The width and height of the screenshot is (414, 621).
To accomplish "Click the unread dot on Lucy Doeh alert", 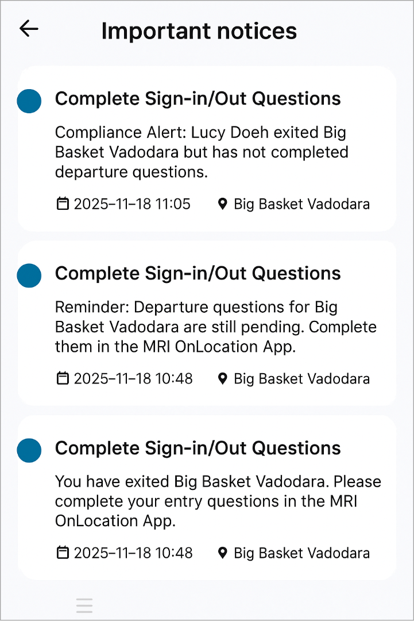I will pos(29,101).
